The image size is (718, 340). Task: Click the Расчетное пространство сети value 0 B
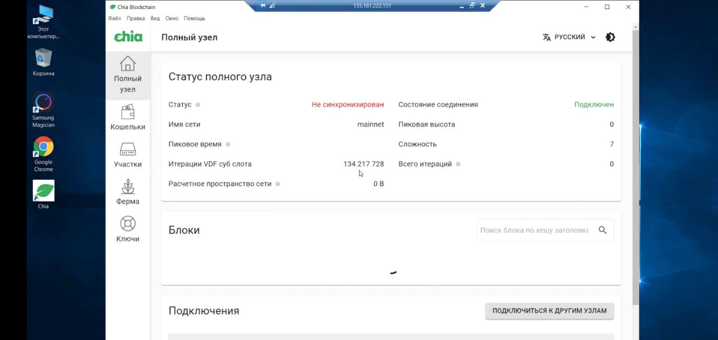click(379, 184)
